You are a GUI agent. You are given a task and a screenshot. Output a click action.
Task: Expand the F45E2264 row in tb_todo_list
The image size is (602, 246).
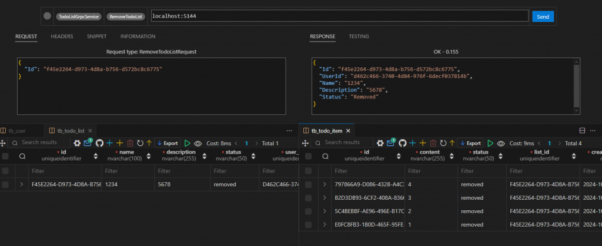click(x=22, y=184)
